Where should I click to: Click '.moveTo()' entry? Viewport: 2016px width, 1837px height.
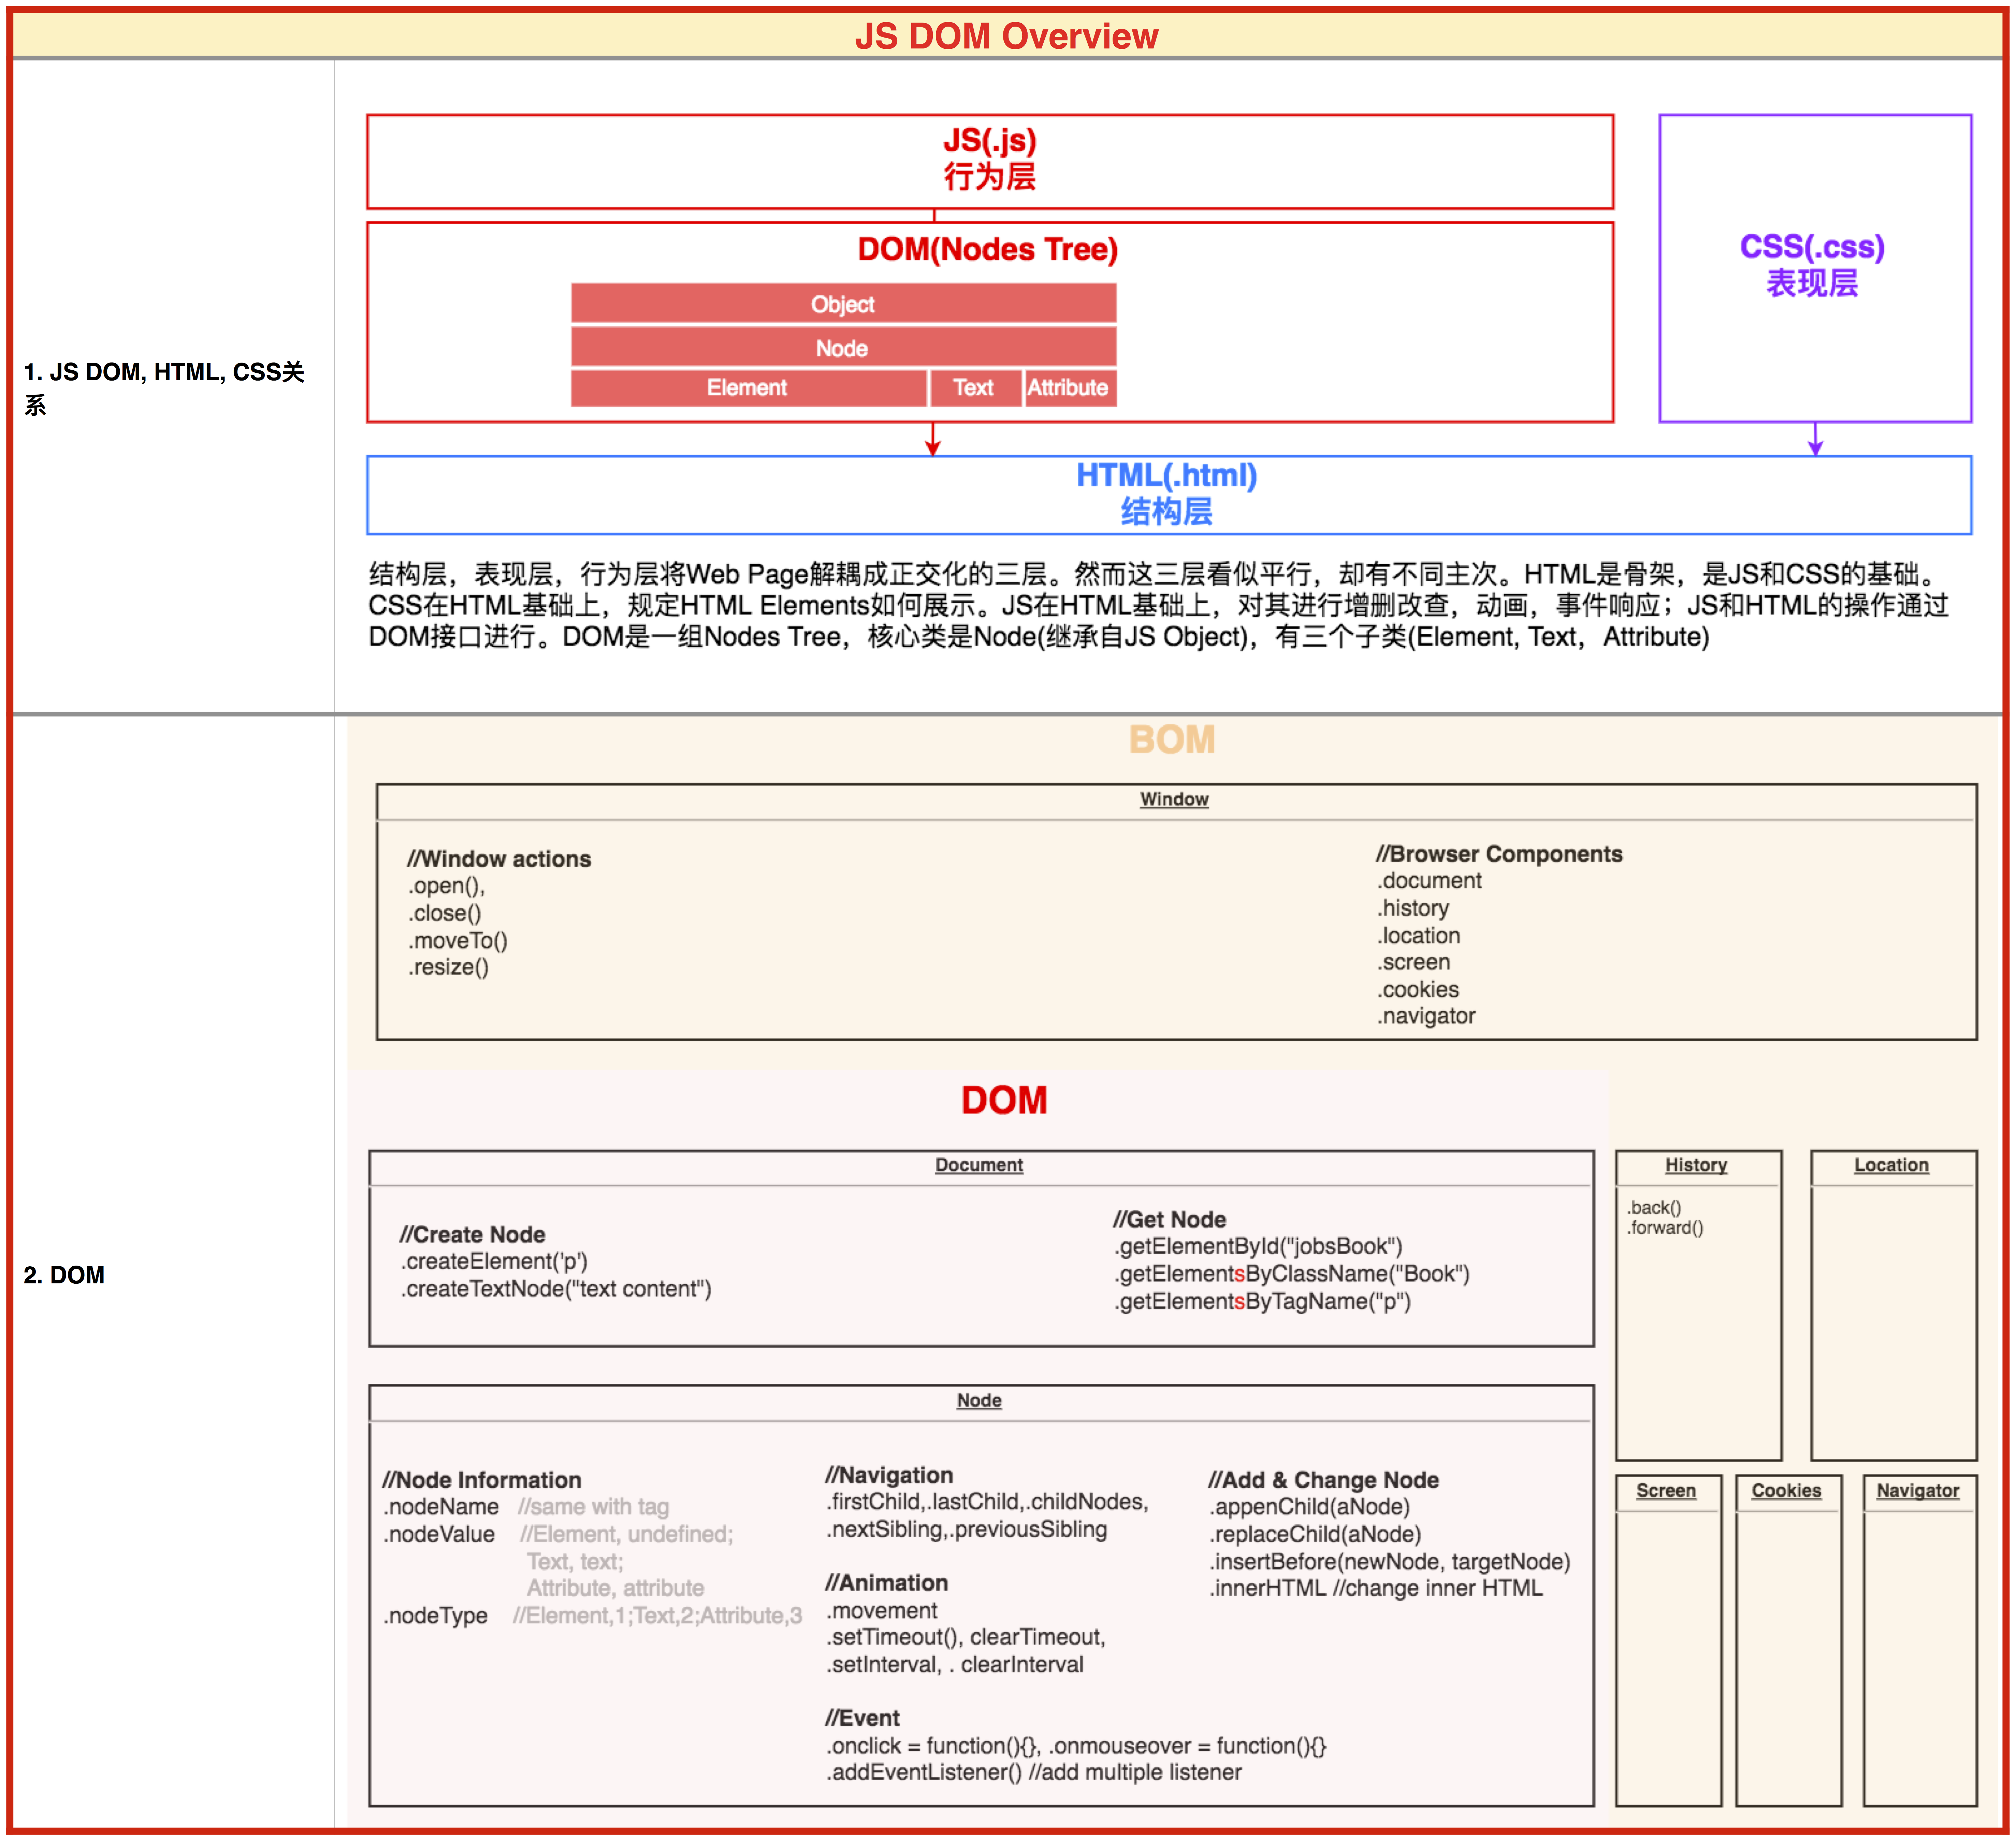[x=458, y=940]
